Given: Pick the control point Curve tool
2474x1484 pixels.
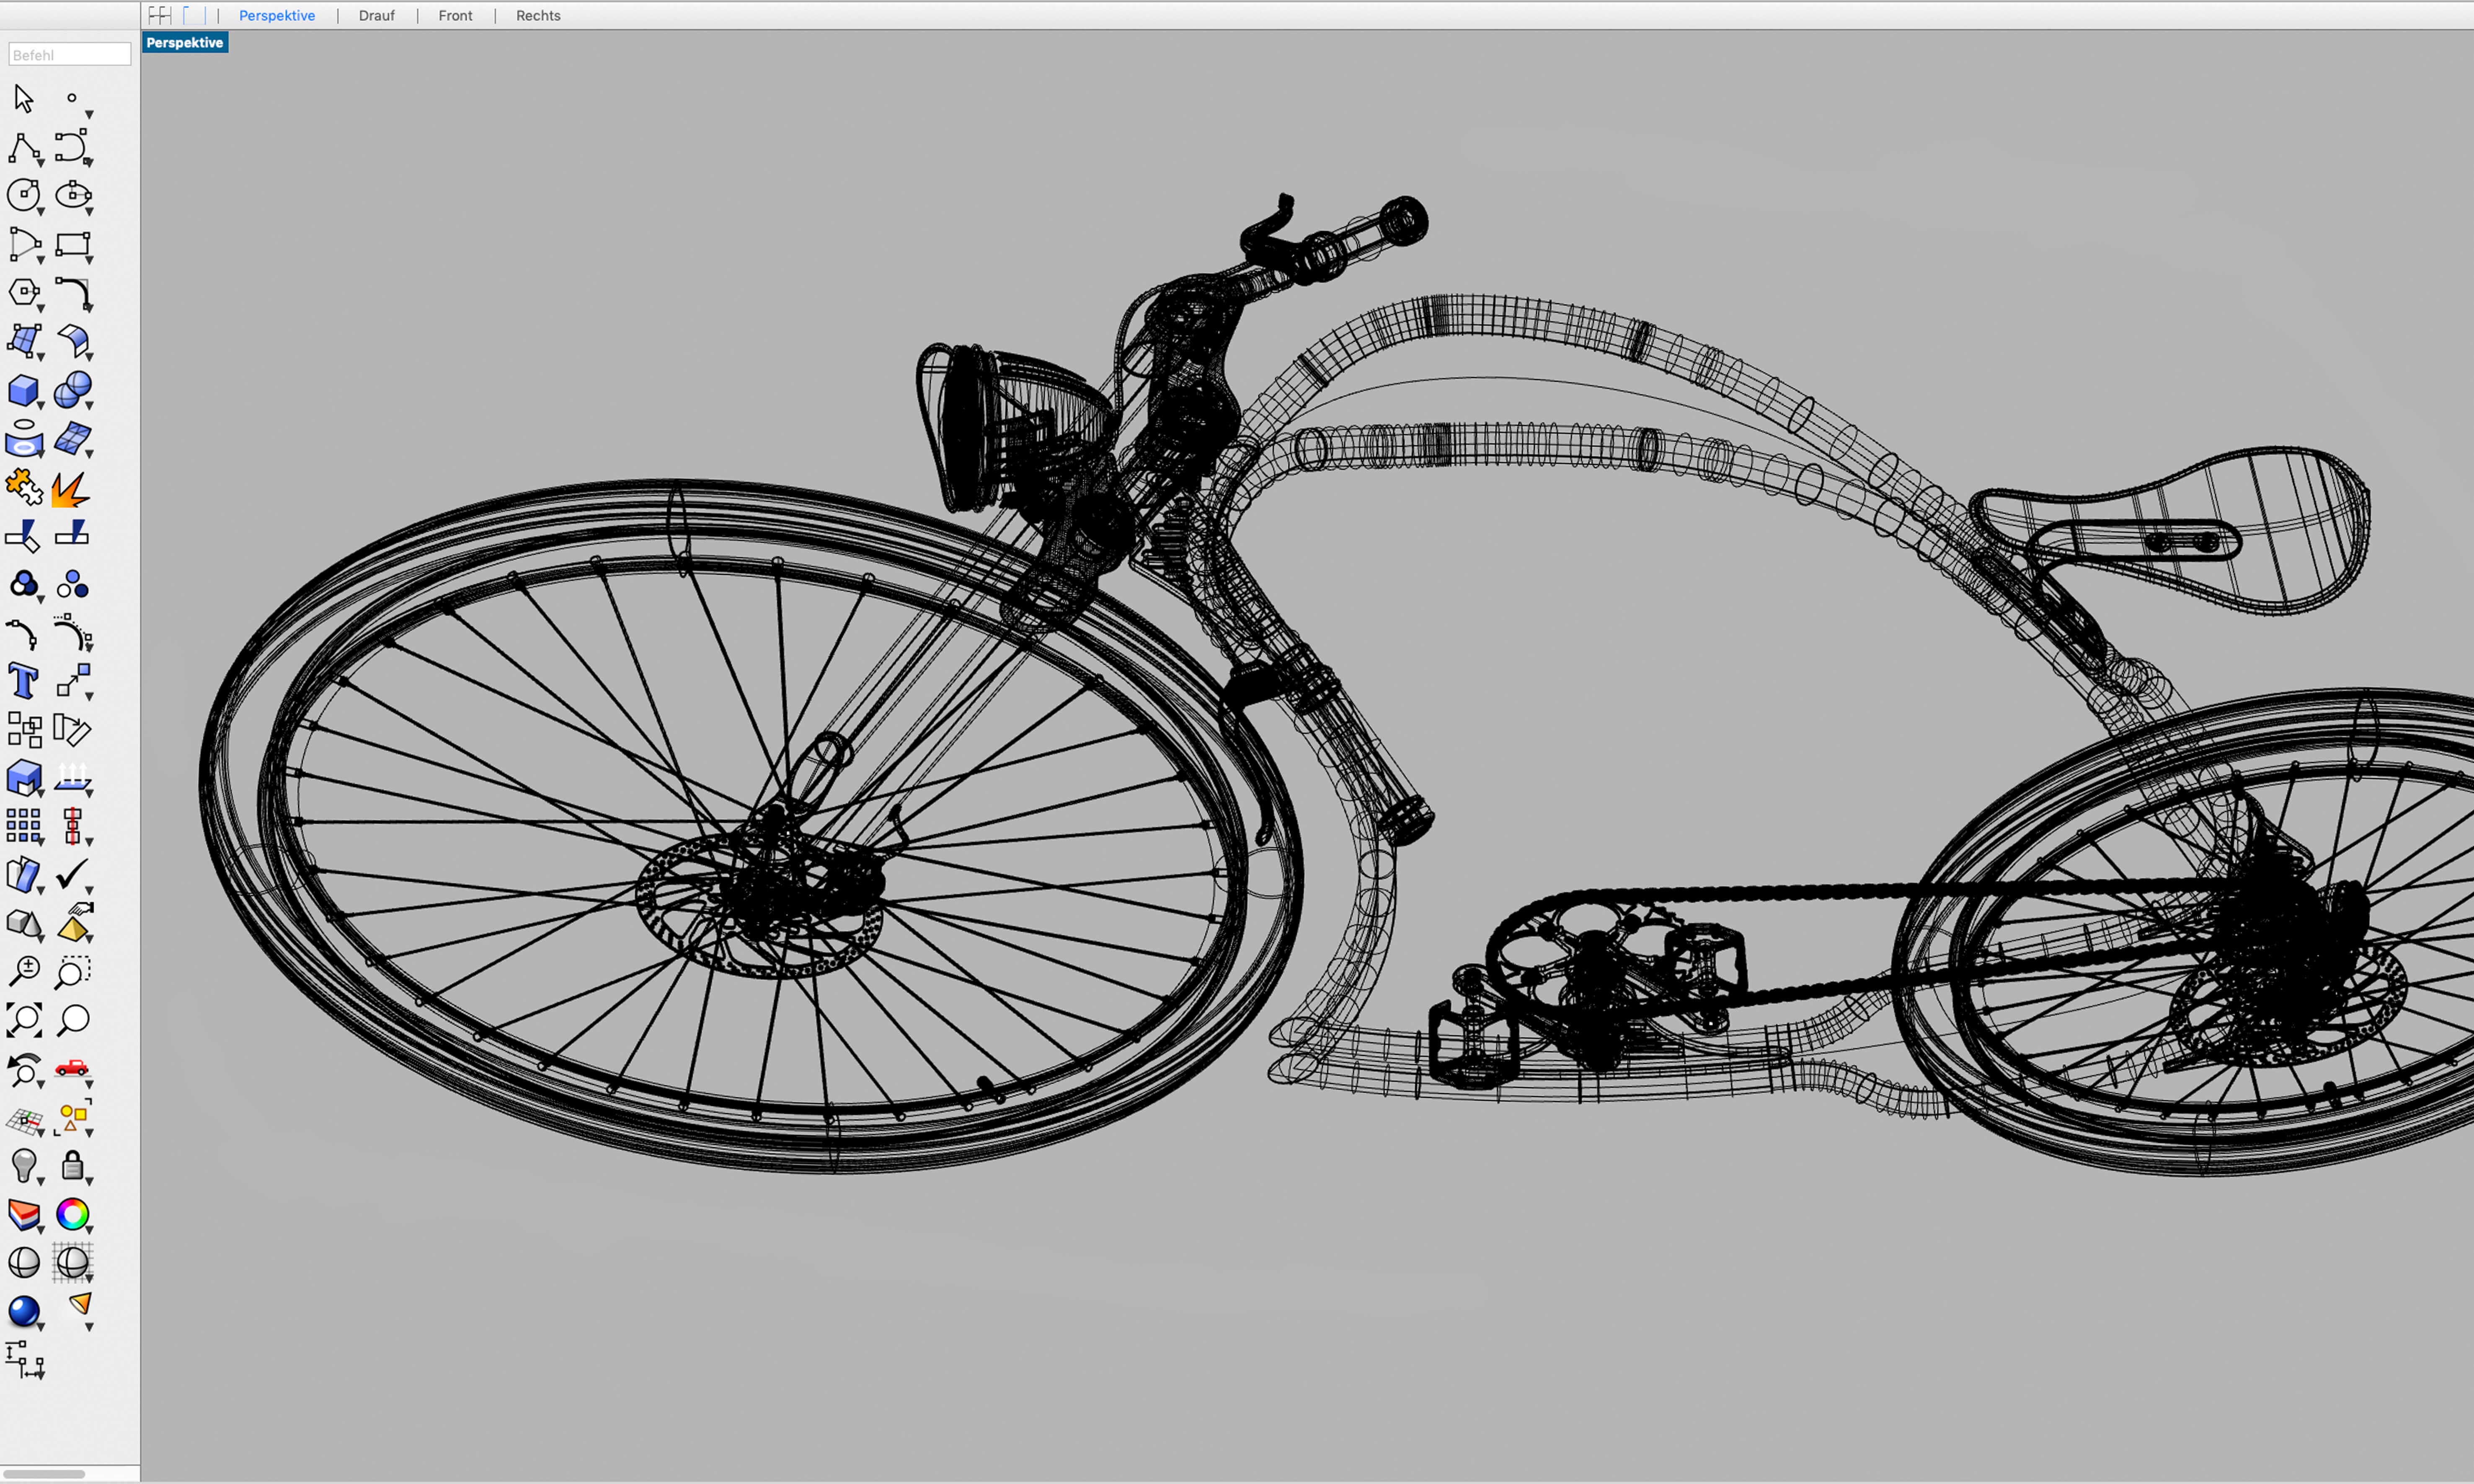Looking at the screenshot, I should (72, 147).
